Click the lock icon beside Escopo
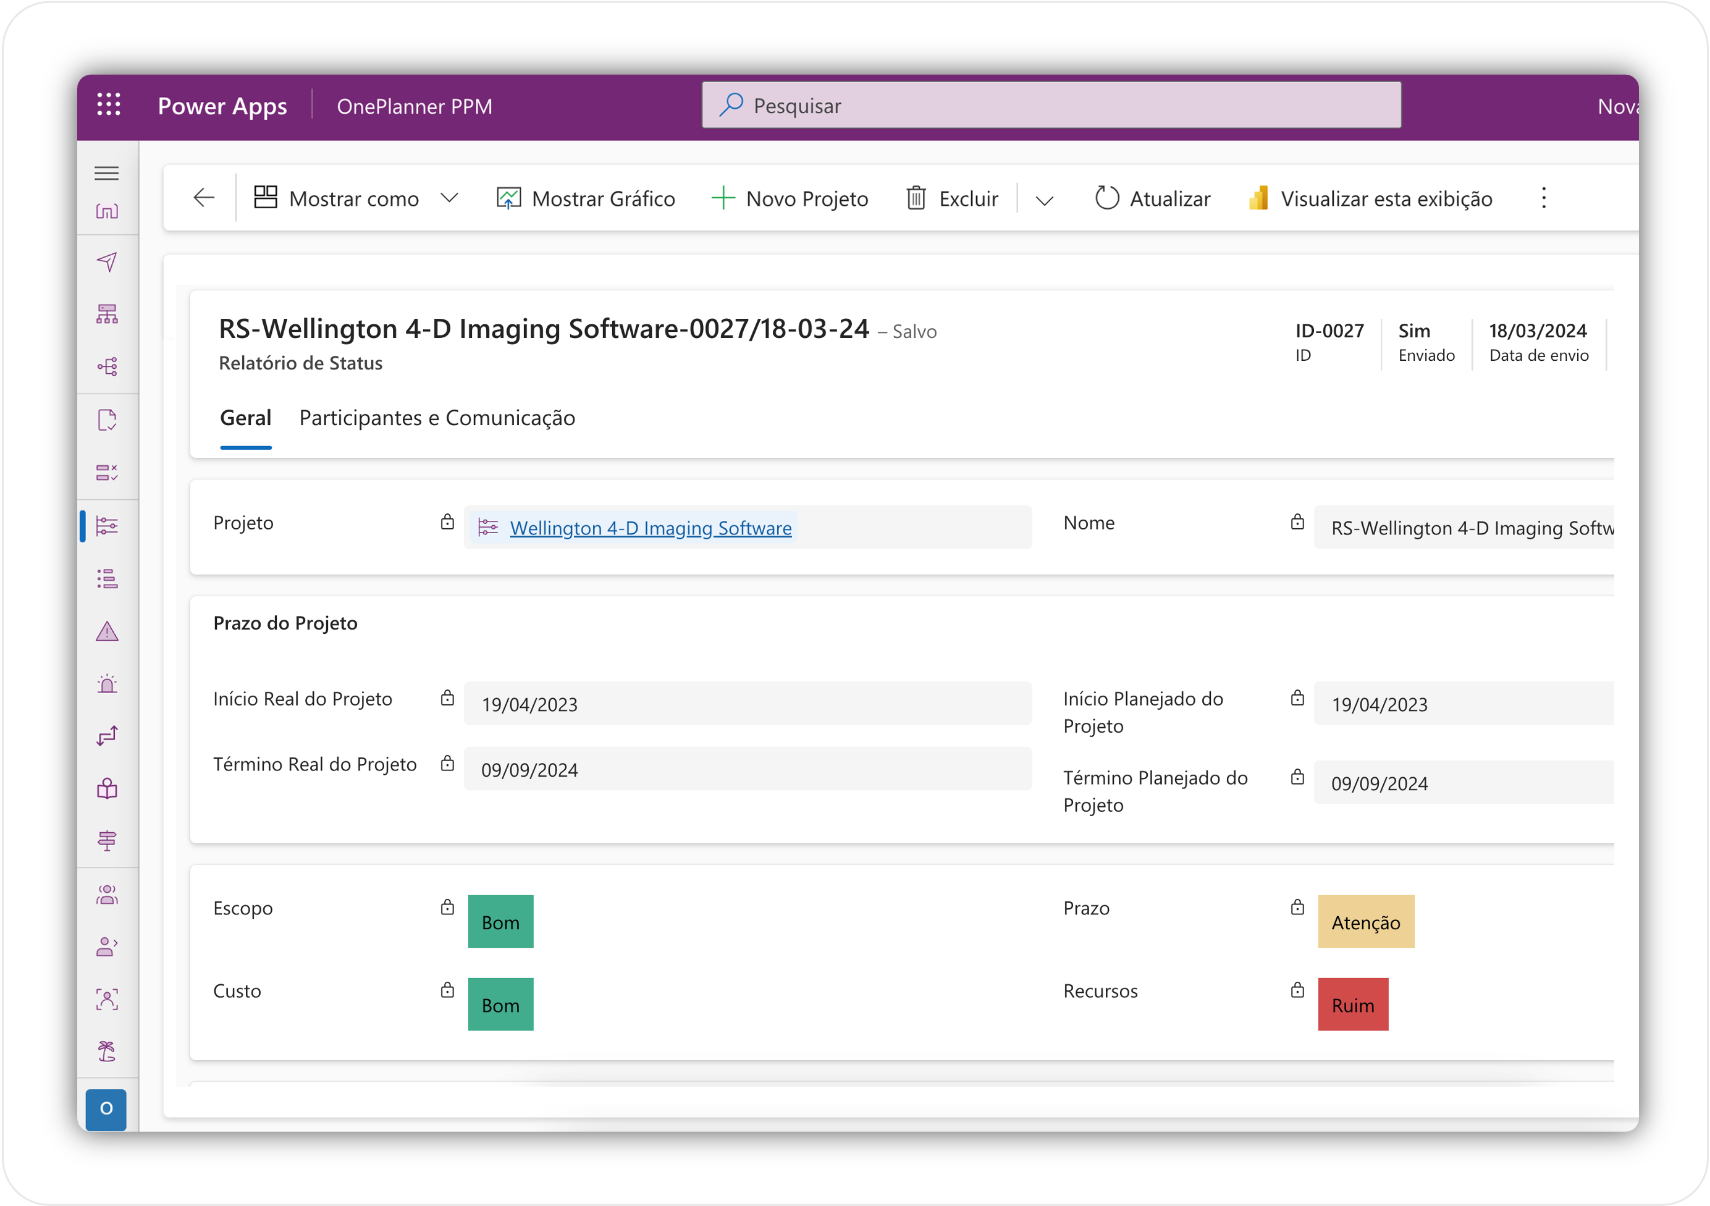1710x1206 pixels. (447, 906)
